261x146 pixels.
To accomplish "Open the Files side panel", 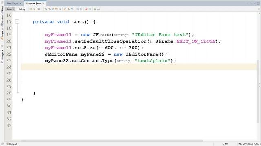I will [2, 10].
